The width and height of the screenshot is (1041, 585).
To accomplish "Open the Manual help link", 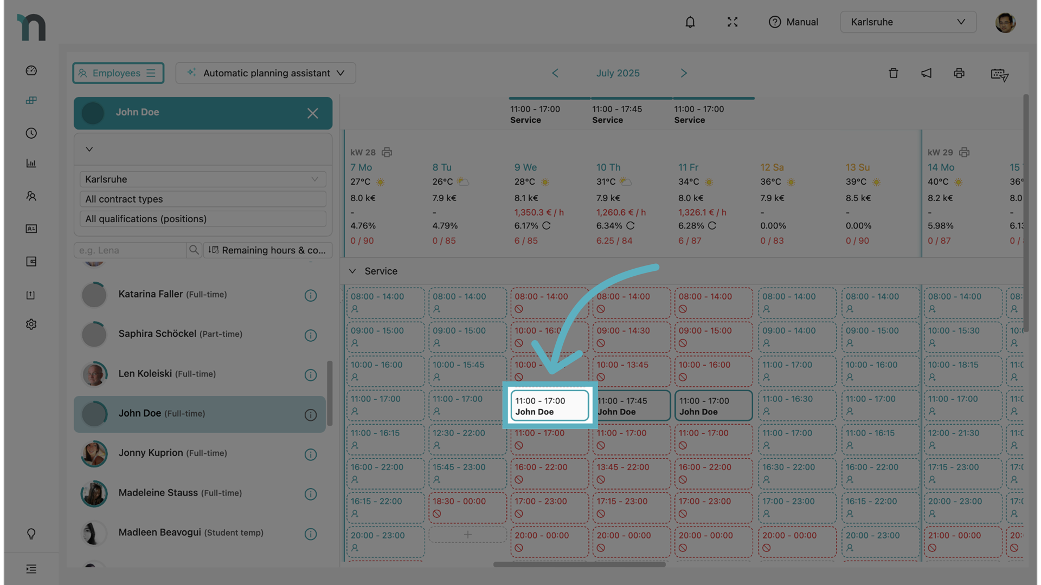I will coord(793,22).
